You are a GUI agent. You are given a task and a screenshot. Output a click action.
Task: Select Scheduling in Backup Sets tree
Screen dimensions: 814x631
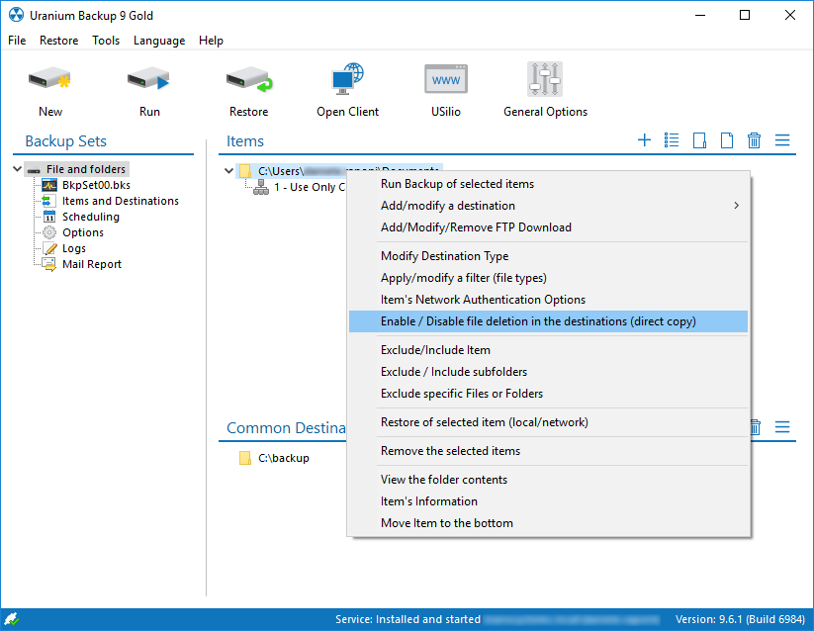90,217
